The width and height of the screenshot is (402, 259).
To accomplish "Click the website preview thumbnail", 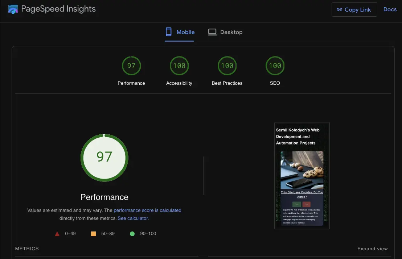I will (x=302, y=175).
